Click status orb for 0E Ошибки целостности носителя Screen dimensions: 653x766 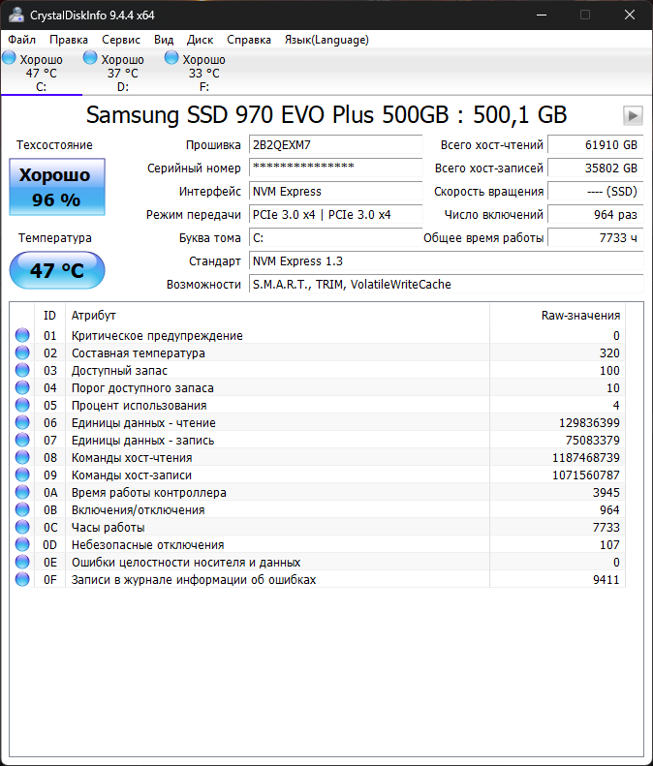[22, 562]
